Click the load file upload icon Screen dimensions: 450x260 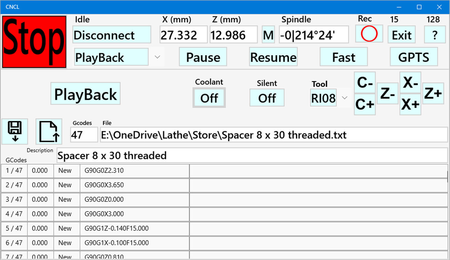49,131
